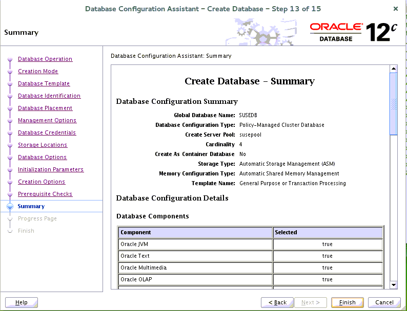
Task: Open the Database Placement step
Action: (x=45, y=108)
